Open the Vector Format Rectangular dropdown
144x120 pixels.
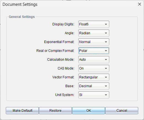tap(94, 77)
